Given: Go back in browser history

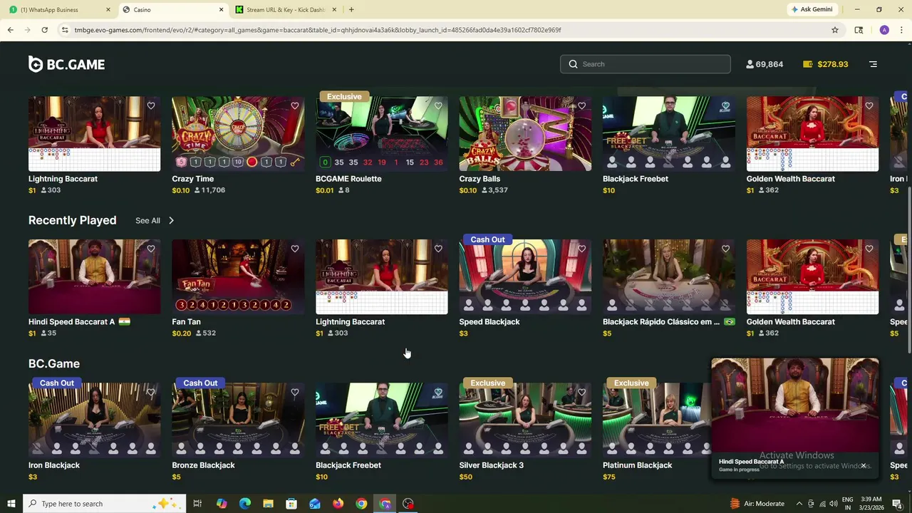Looking at the screenshot, I should pyautogui.click(x=11, y=30).
